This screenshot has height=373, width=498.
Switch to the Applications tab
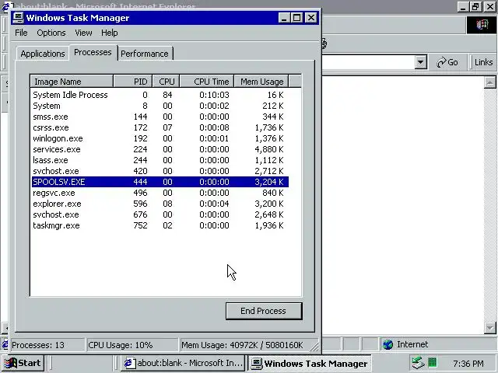tap(43, 54)
